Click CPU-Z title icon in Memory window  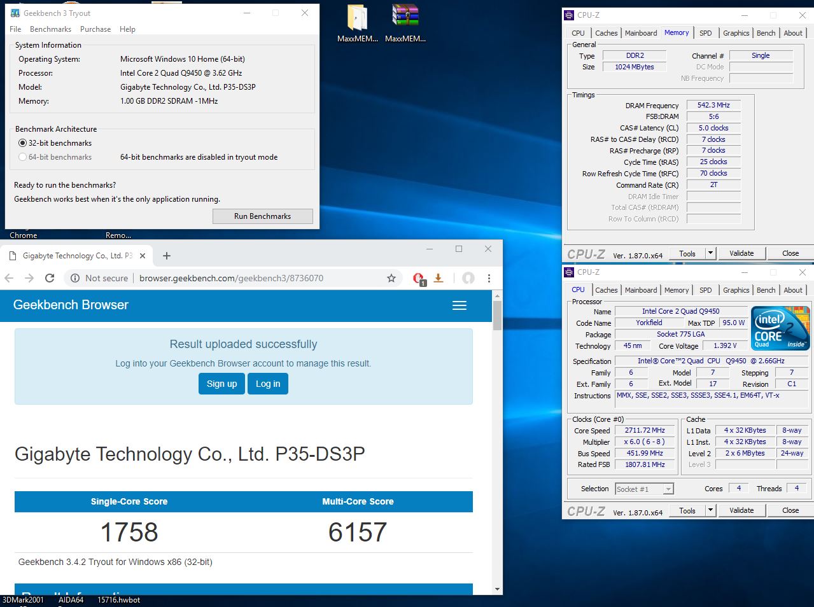[x=570, y=15]
